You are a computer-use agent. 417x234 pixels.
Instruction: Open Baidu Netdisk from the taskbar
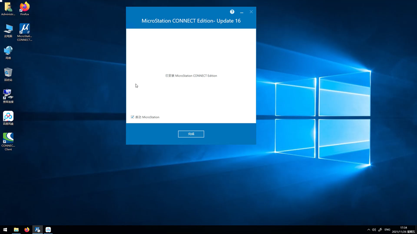[48, 230]
